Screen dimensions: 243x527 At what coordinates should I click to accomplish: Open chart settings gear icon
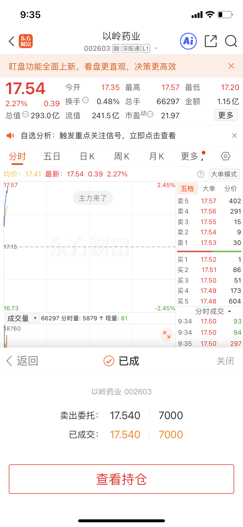point(225,156)
